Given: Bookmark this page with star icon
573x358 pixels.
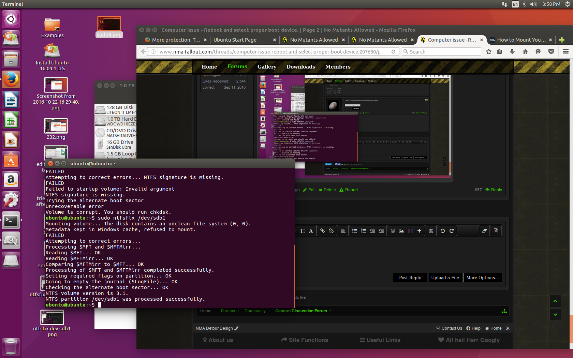Looking at the screenshot, I should (x=489, y=51).
